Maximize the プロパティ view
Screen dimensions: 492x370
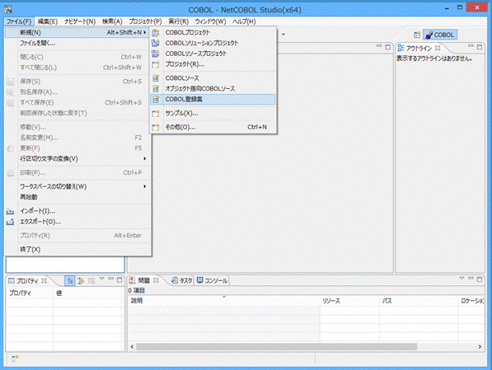pos(119,280)
